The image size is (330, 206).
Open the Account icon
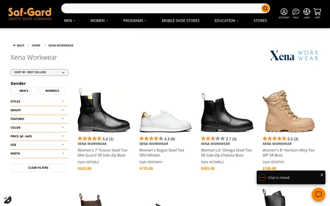[284, 13]
